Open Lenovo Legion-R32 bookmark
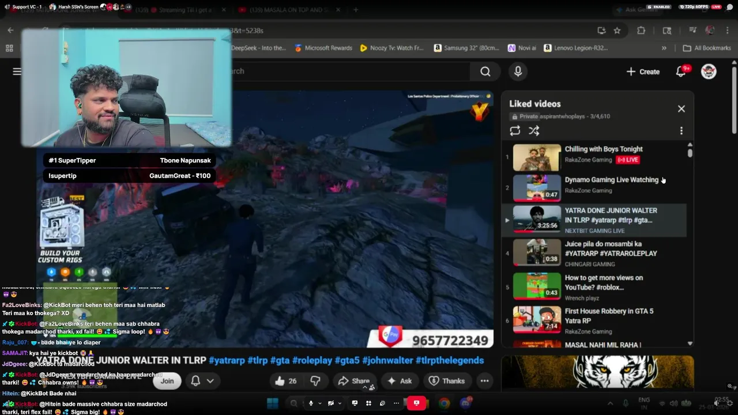The width and height of the screenshot is (738, 415). pyautogui.click(x=575, y=48)
